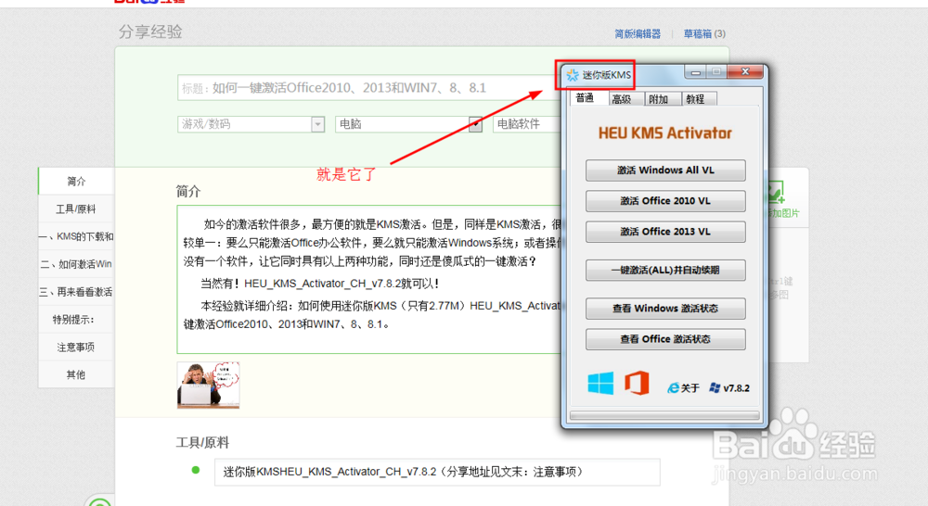Image resolution: width=928 pixels, height=506 pixels.
Task: Click 查看 Windows 激活状态 button
Action: (x=665, y=309)
